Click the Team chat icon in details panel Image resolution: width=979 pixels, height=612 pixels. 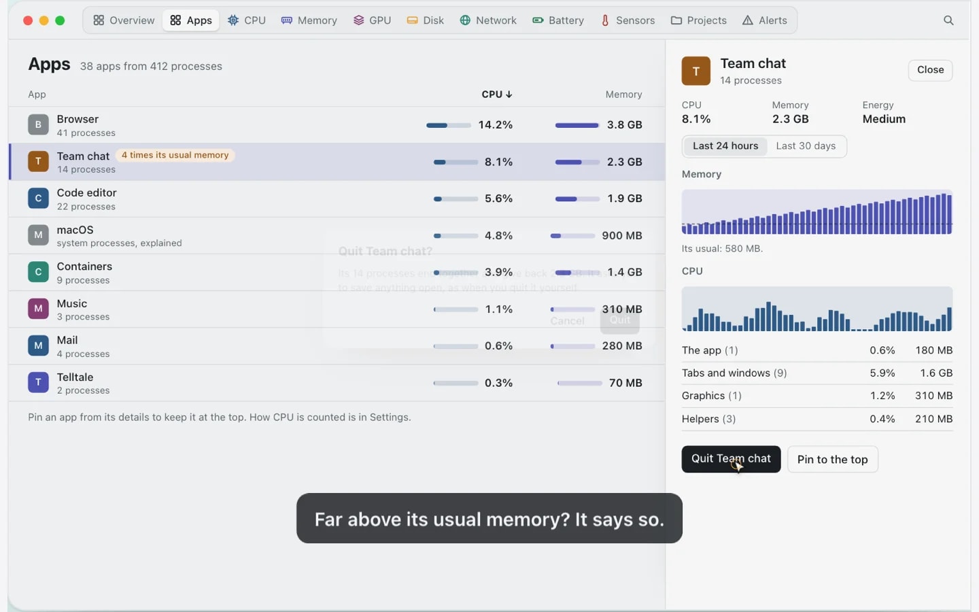tap(696, 71)
